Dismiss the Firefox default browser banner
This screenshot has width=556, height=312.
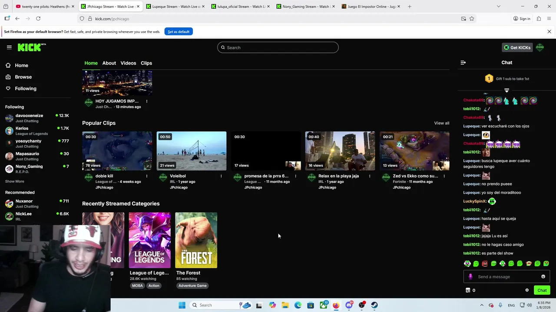click(x=549, y=32)
